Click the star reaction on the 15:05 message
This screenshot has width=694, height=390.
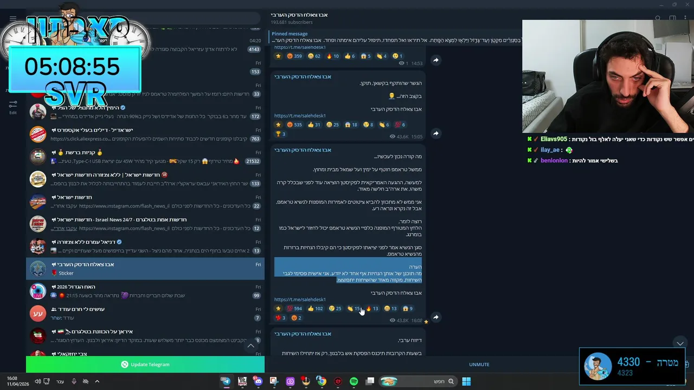[278, 125]
